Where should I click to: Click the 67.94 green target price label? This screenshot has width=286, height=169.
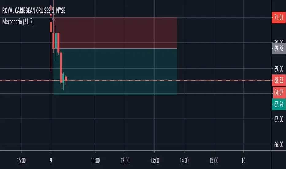pos(279,105)
